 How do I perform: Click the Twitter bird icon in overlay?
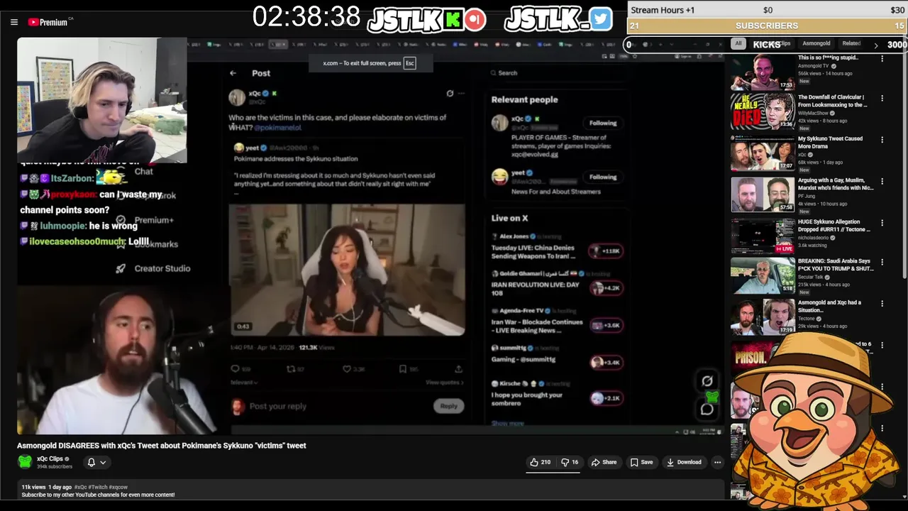click(x=600, y=19)
